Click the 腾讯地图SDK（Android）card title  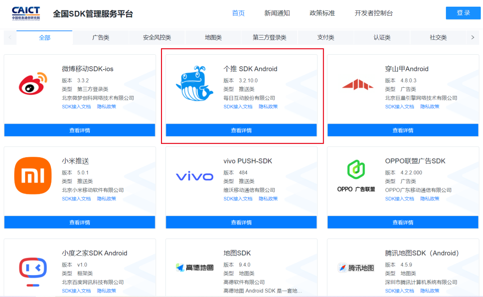(422, 253)
